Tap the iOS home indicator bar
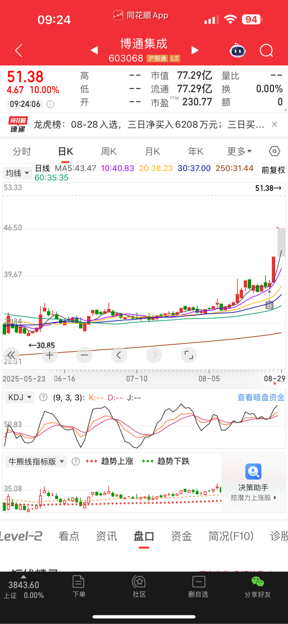The width and height of the screenshot is (288, 624). pos(144,617)
